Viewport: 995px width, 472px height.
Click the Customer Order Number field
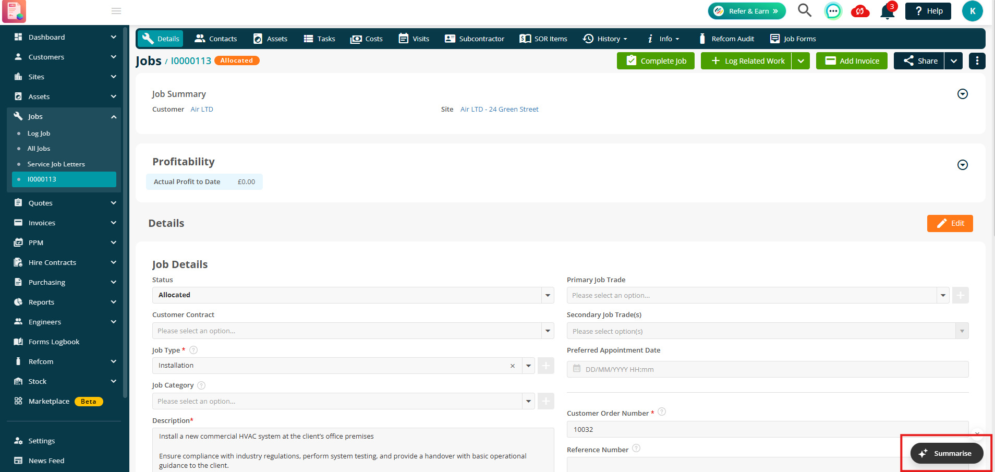[768, 429]
